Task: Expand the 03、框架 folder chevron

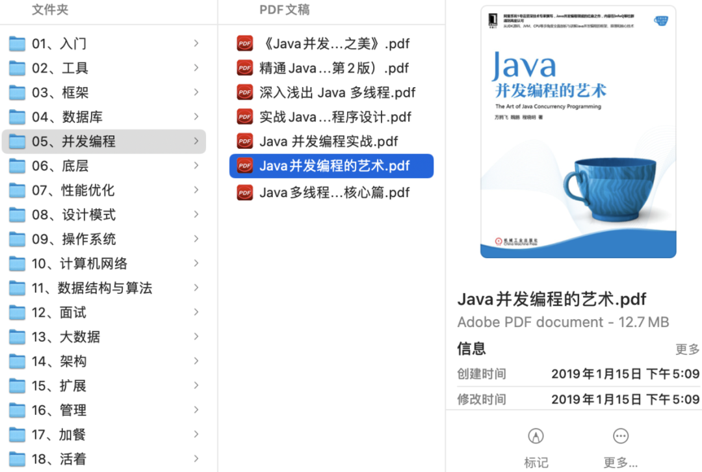Action: click(x=196, y=92)
